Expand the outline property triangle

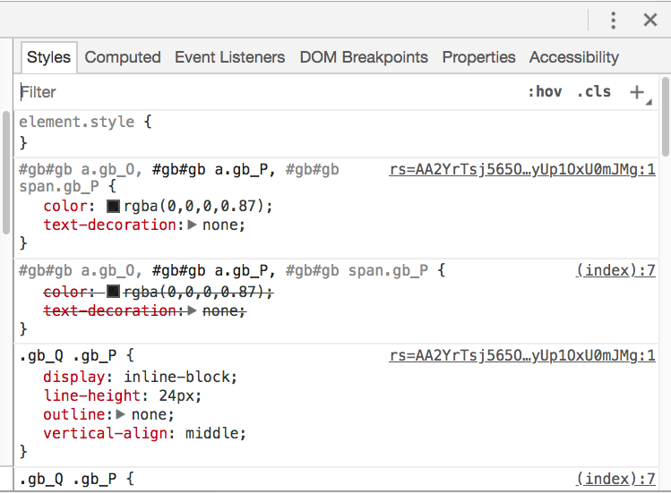click(x=121, y=414)
